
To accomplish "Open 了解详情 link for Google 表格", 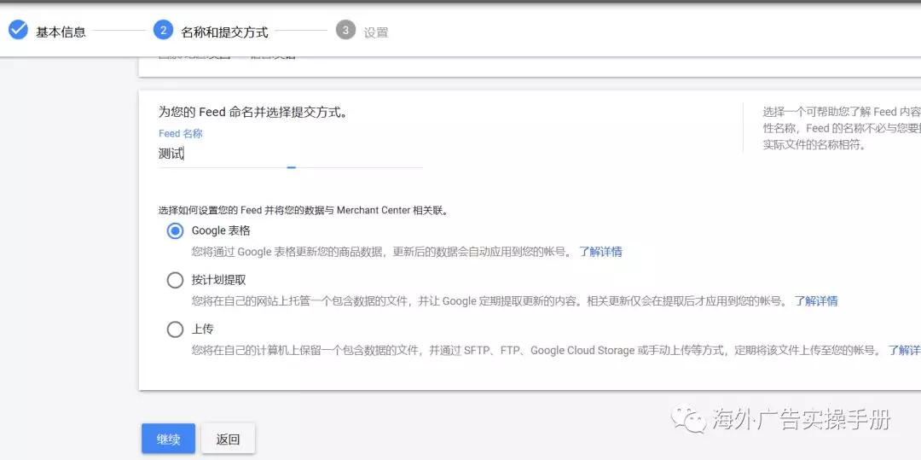I will (x=600, y=252).
